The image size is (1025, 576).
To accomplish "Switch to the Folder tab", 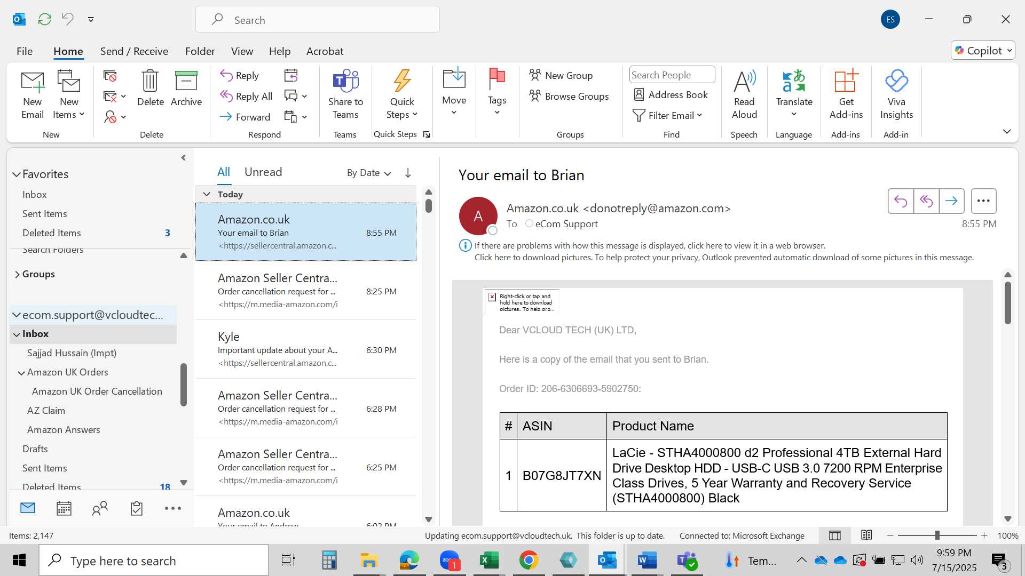I will click(200, 51).
